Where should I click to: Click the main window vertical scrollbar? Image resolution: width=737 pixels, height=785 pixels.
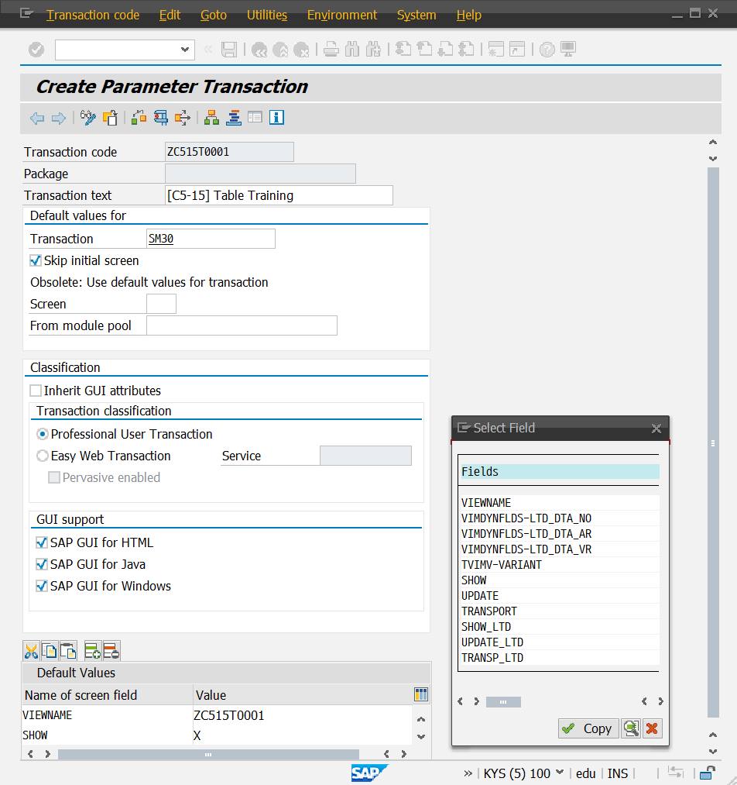tap(713, 443)
